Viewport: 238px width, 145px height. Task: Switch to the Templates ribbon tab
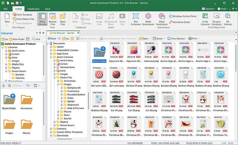point(33,9)
